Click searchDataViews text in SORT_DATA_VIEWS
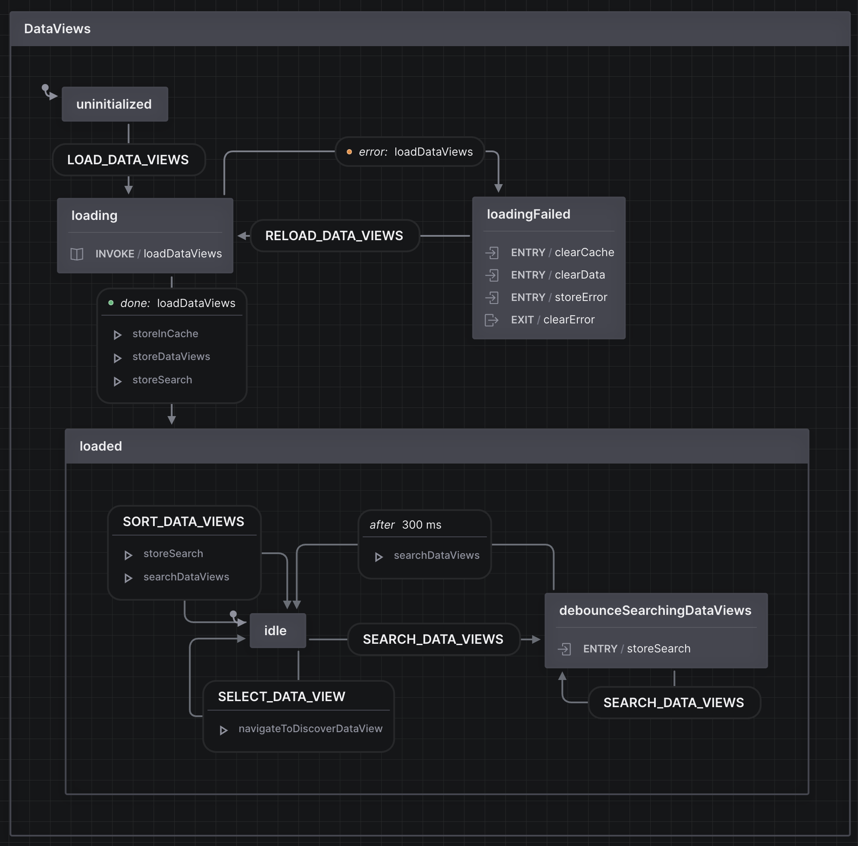This screenshot has height=846, width=858. pyautogui.click(x=186, y=577)
